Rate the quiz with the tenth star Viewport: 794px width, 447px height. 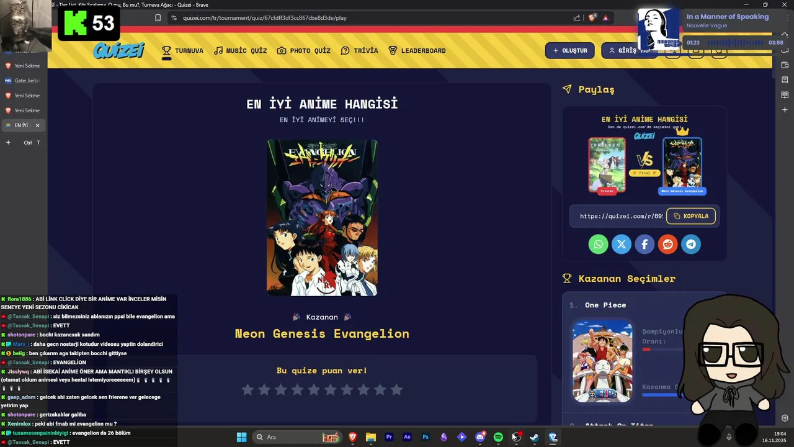click(x=396, y=389)
